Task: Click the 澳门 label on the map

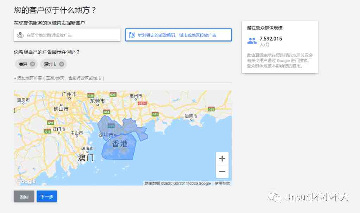Action: (86, 158)
